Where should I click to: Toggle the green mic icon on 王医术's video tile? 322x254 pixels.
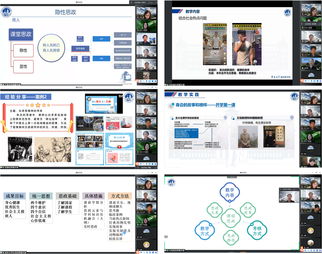coord(138,43)
